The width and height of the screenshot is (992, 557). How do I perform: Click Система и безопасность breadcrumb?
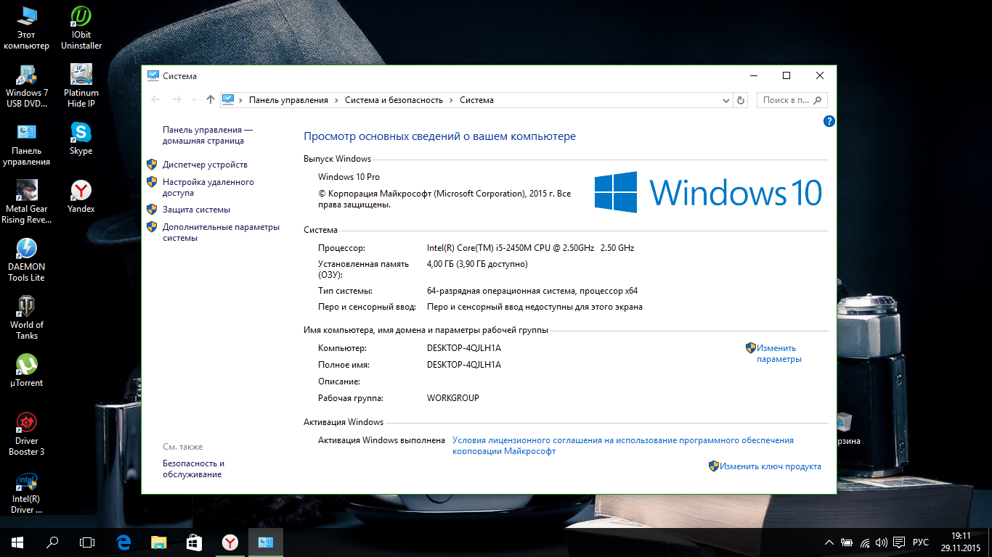(394, 100)
